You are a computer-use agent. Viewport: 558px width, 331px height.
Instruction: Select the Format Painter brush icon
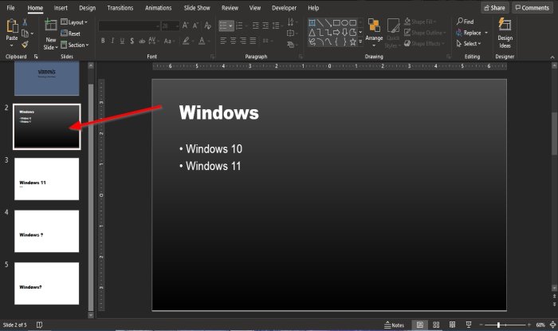coord(26,45)
